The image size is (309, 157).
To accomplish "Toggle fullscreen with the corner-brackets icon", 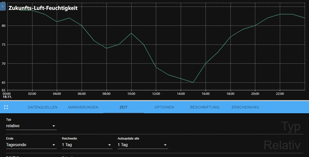I will 6,107.
